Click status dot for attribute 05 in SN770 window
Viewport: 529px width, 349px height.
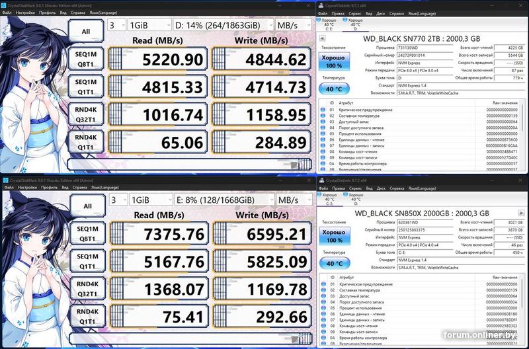click(323, 134)
